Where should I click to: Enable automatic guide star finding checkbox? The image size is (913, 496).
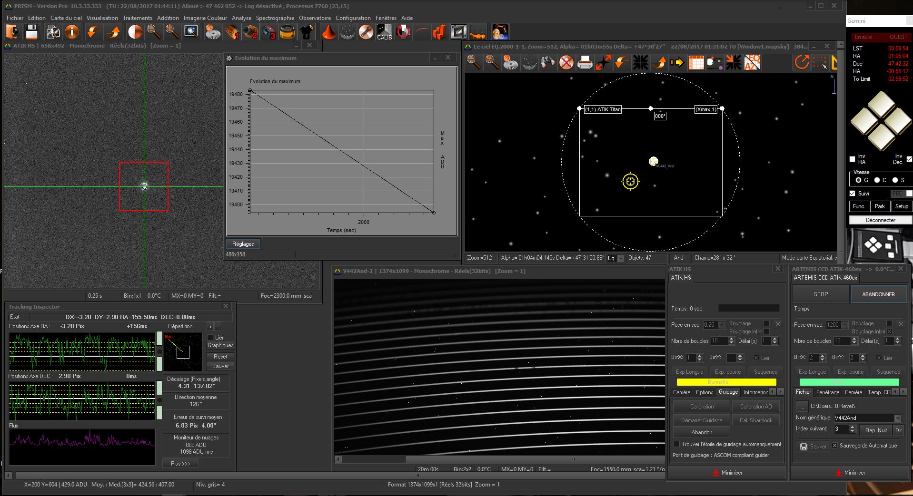pos(676,444)
